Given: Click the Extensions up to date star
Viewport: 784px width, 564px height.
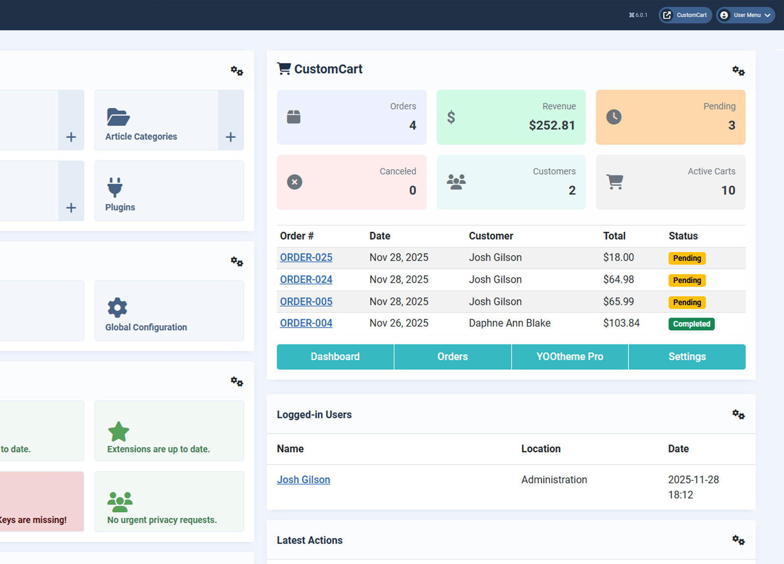Looking at the screenshot, I should pos(118,432).
